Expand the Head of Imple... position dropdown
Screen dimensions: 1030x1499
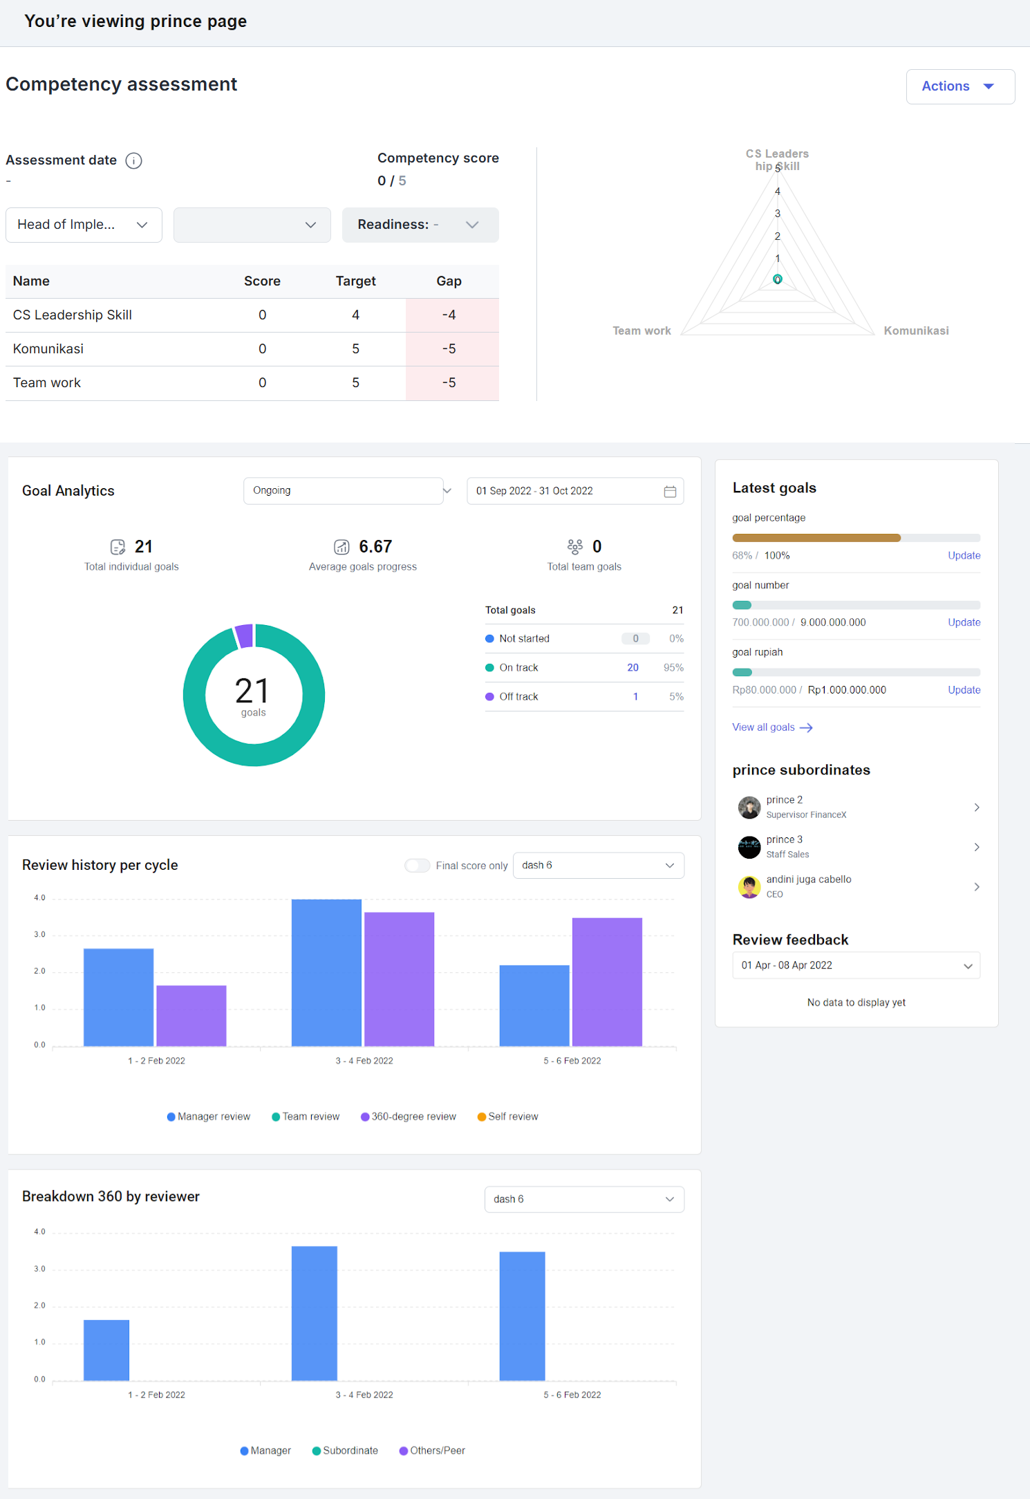[x=84, y=225]
